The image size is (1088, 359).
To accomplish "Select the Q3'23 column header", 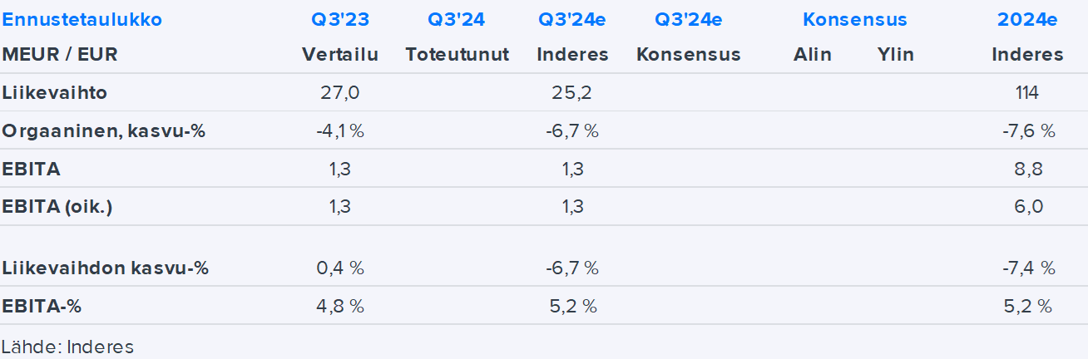I will [x=339, y=20].
